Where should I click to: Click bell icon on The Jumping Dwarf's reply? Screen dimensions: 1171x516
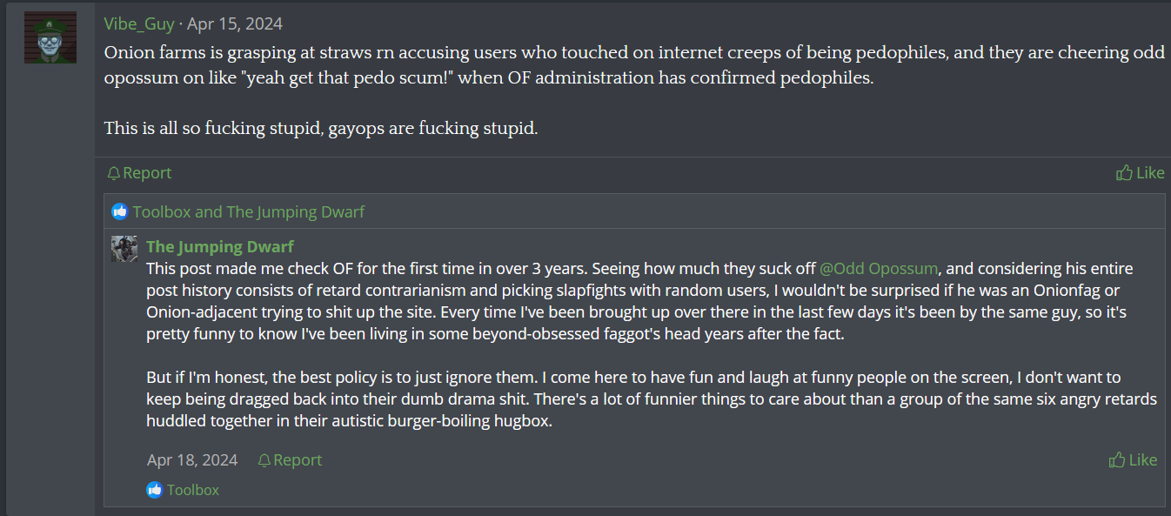[x=264, y=460]
